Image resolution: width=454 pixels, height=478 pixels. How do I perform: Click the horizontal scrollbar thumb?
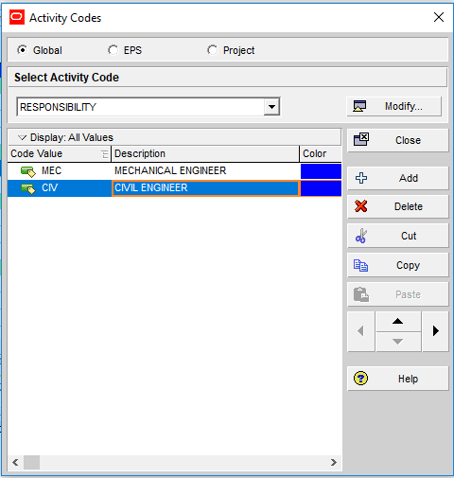(x=31, y=463)
